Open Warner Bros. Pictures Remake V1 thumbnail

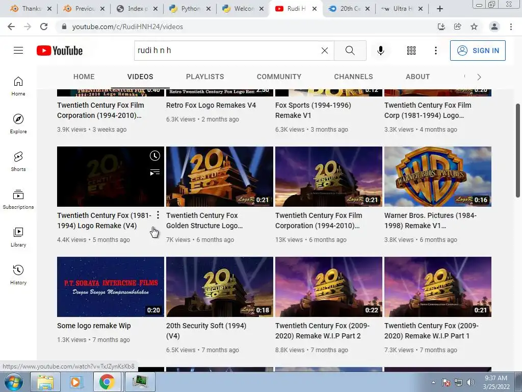tap(437, 176)
